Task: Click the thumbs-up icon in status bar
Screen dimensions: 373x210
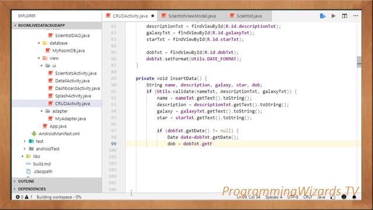Action: click(333, 197)
